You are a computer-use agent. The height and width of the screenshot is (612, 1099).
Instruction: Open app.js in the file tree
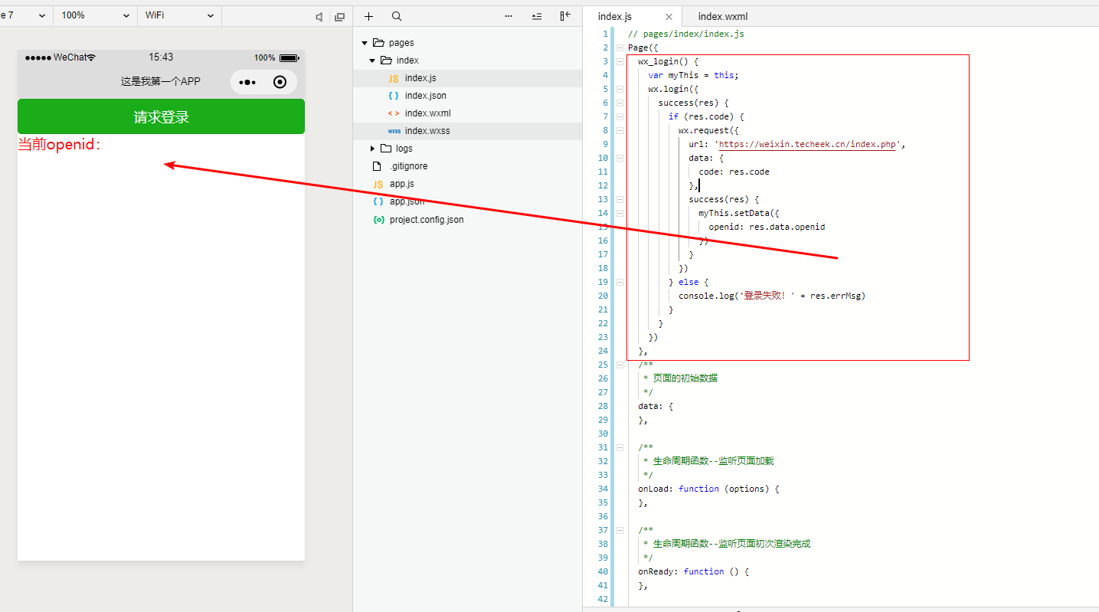pos(401,184)
